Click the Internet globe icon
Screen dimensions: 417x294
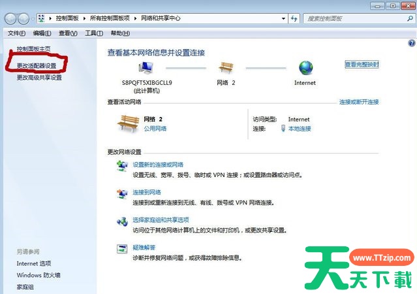[x=306, y=68]
